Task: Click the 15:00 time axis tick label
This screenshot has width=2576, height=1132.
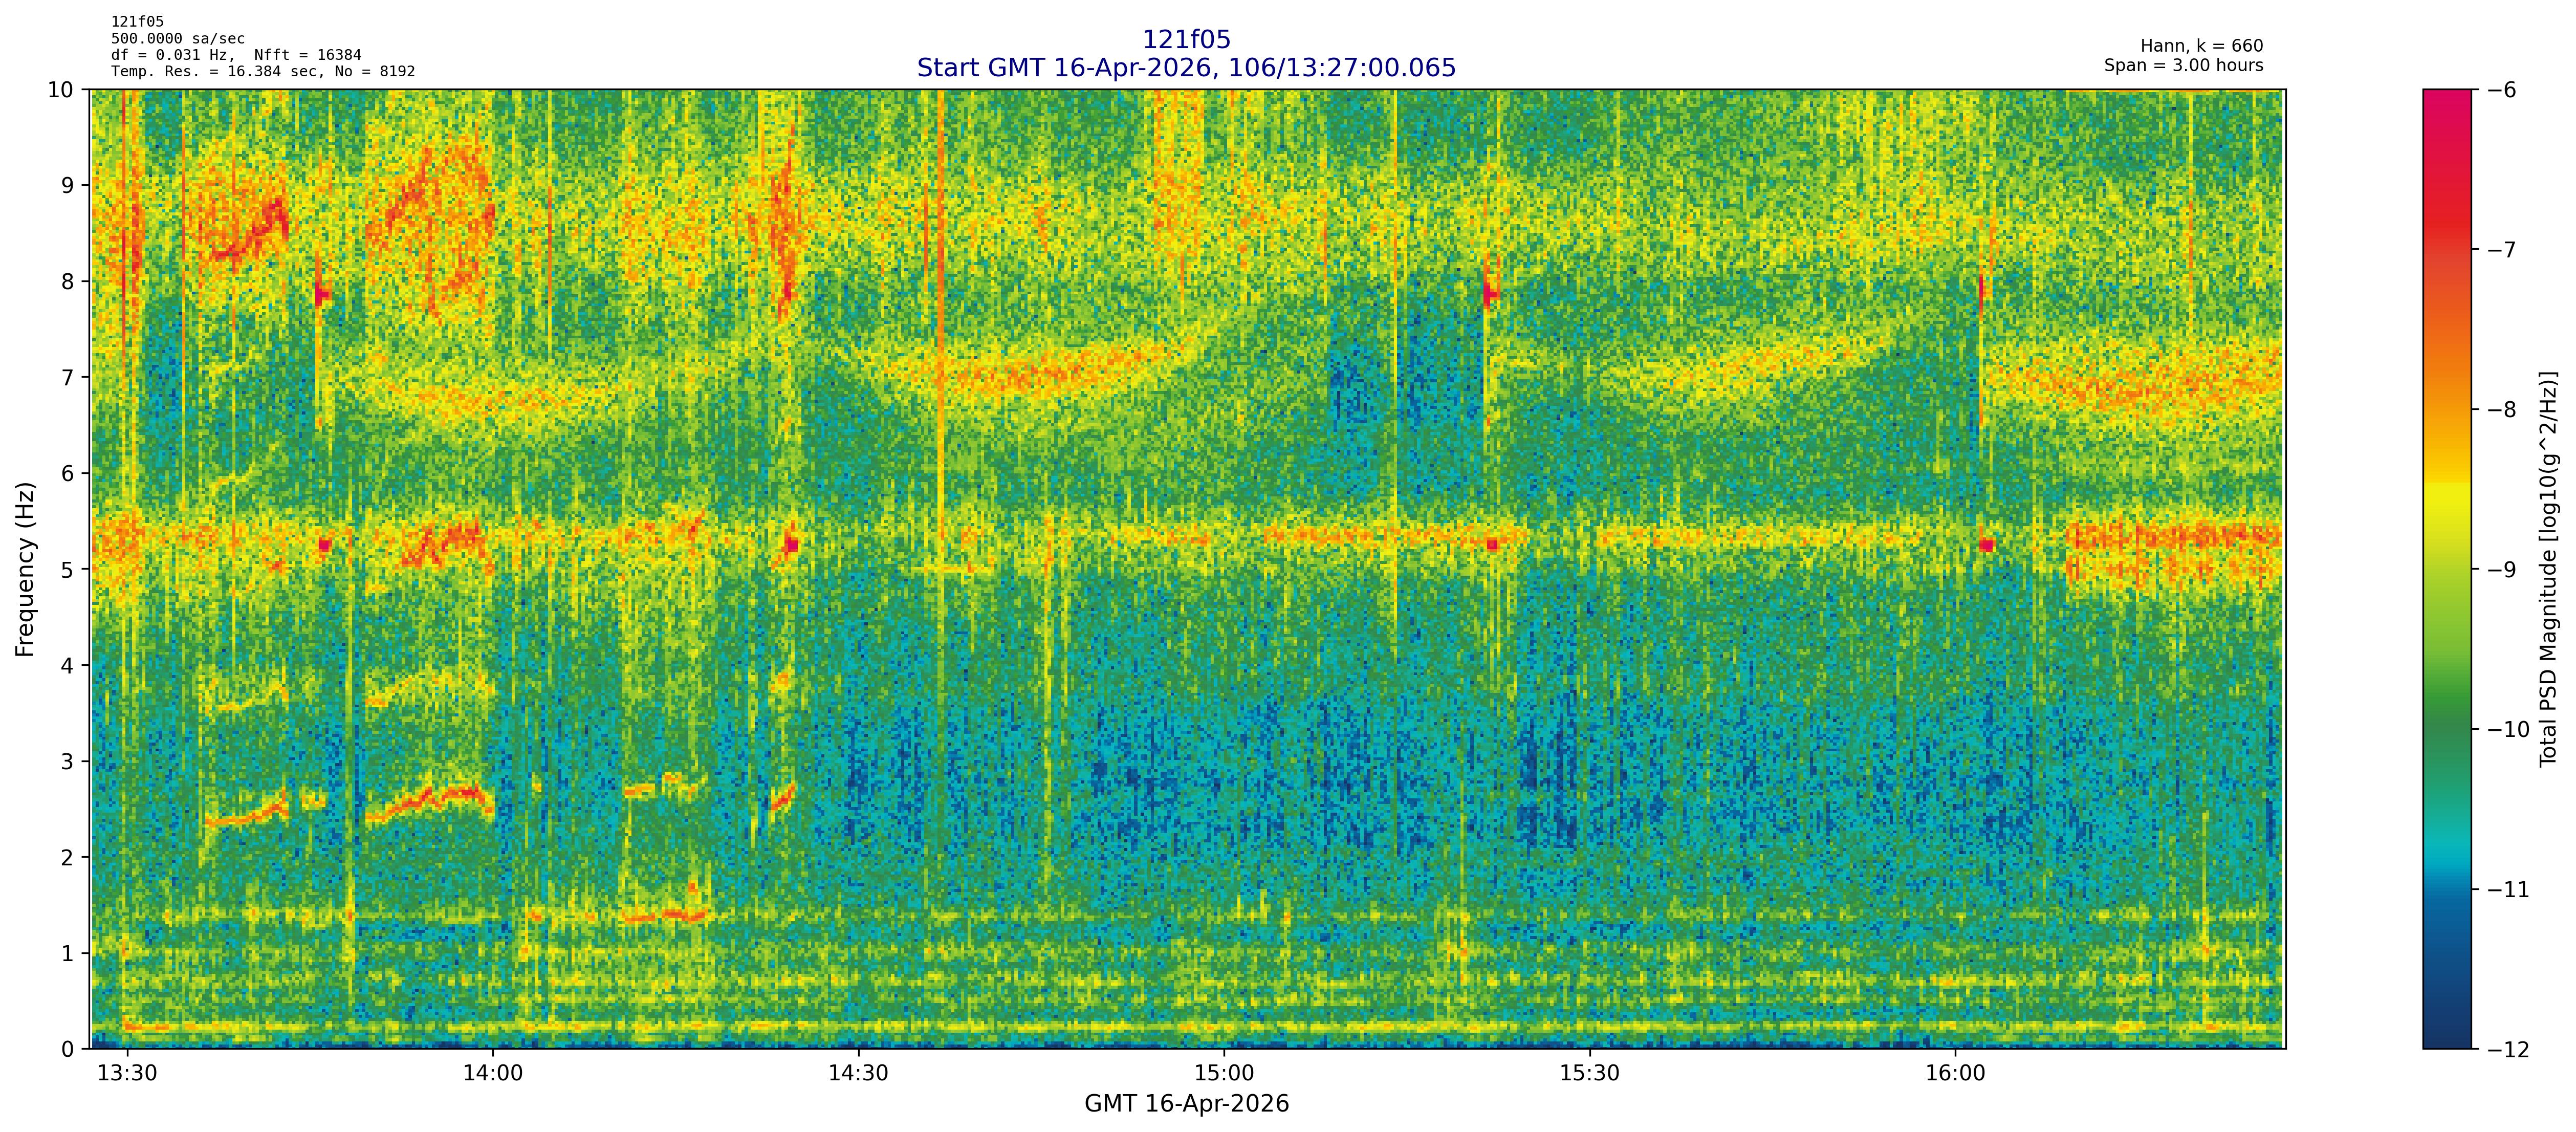Action: (1224, 1073)
